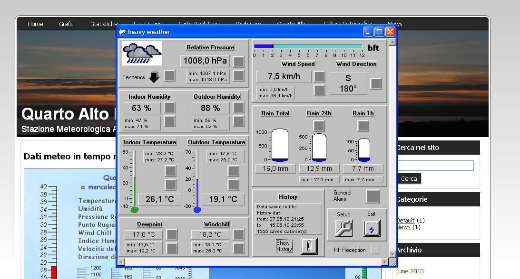Click the Outdoor Temperature blue thermometer

tap(197, 181)
